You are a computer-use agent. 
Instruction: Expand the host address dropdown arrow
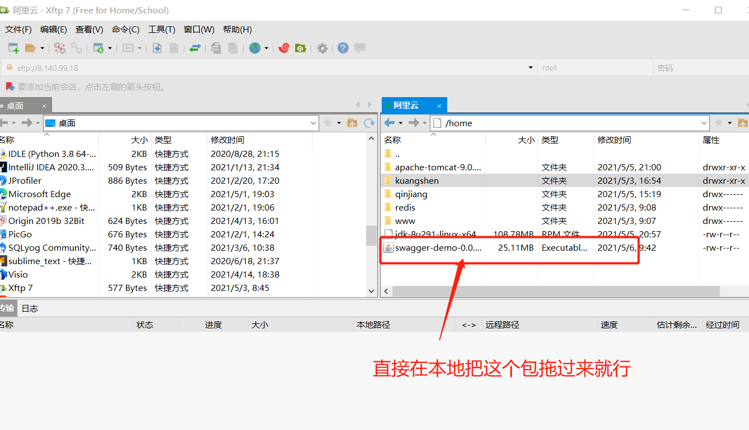[530, 68]
